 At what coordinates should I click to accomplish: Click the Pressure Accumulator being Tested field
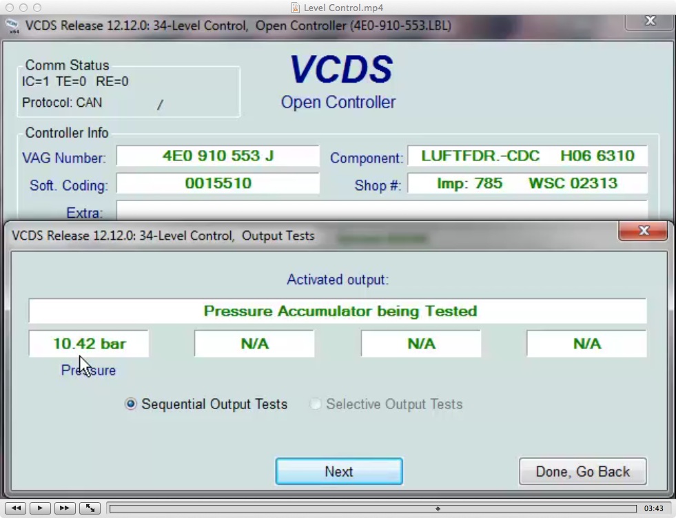click(338, 311)
